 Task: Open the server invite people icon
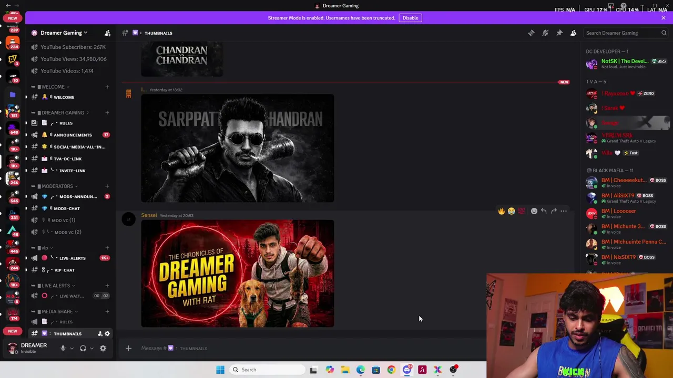(107, 33)
